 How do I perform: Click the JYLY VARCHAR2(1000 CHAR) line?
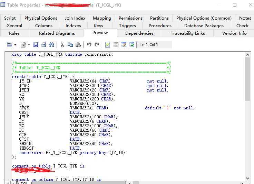68,117
